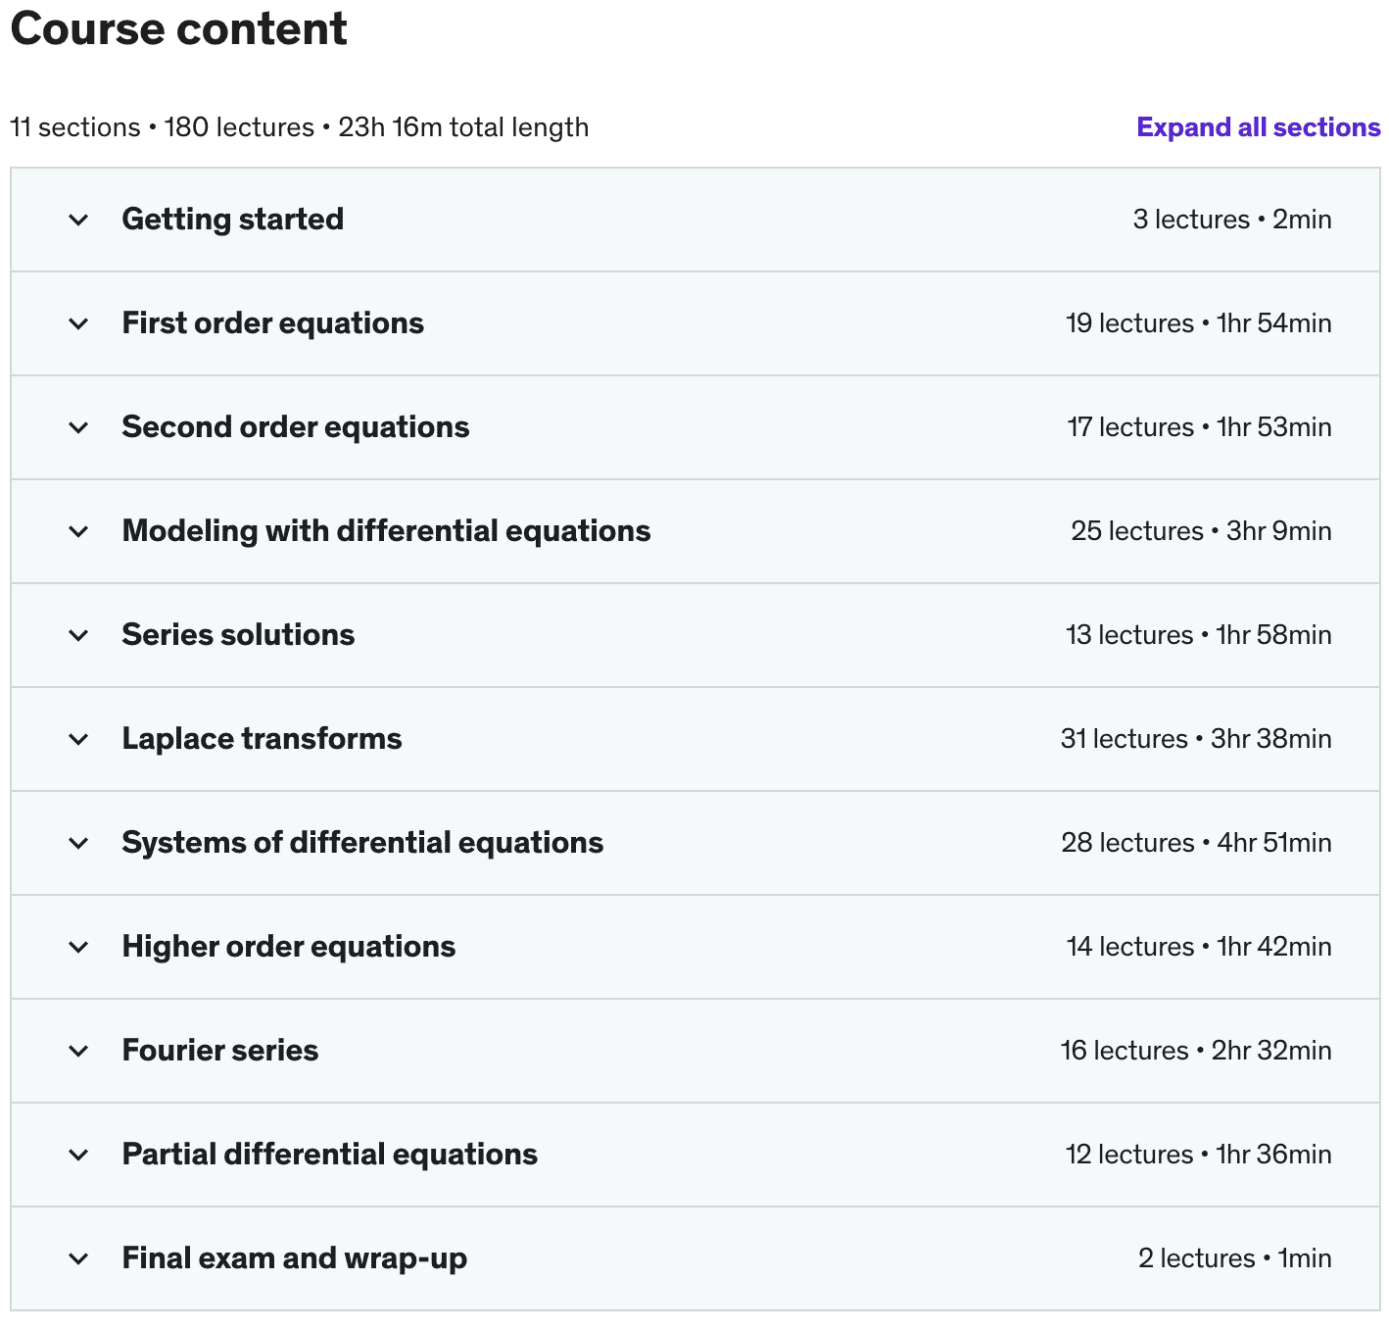The width and height of the screenshot is (1389, 1330).
Task: Click chevron next to Second order equations
Action: coord(78,427)
